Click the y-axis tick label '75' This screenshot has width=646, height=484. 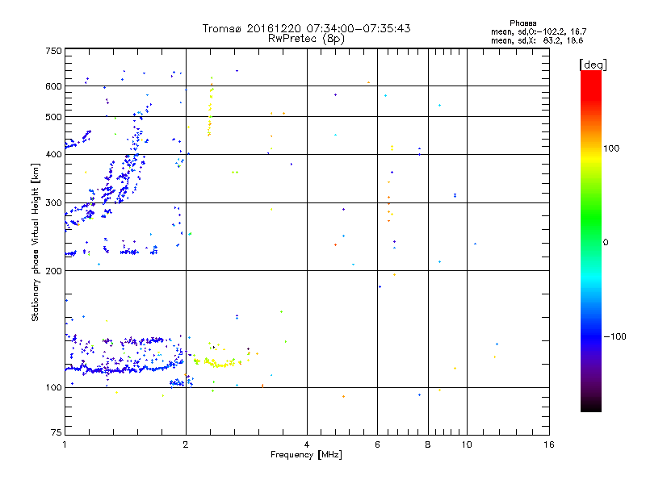pyautogui.click(x=56, y=432)
